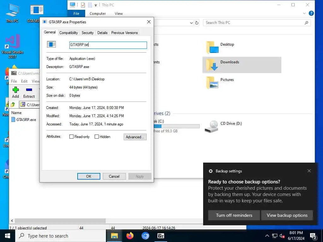Click the C: drive capacity bar
The image size is (323, 242).
click(177, 126)
